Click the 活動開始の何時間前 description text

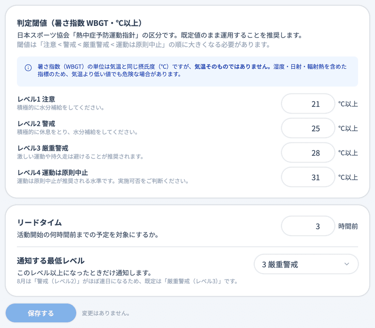(x=88, y=235)
